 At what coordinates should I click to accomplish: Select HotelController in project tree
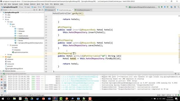point(23,36)
